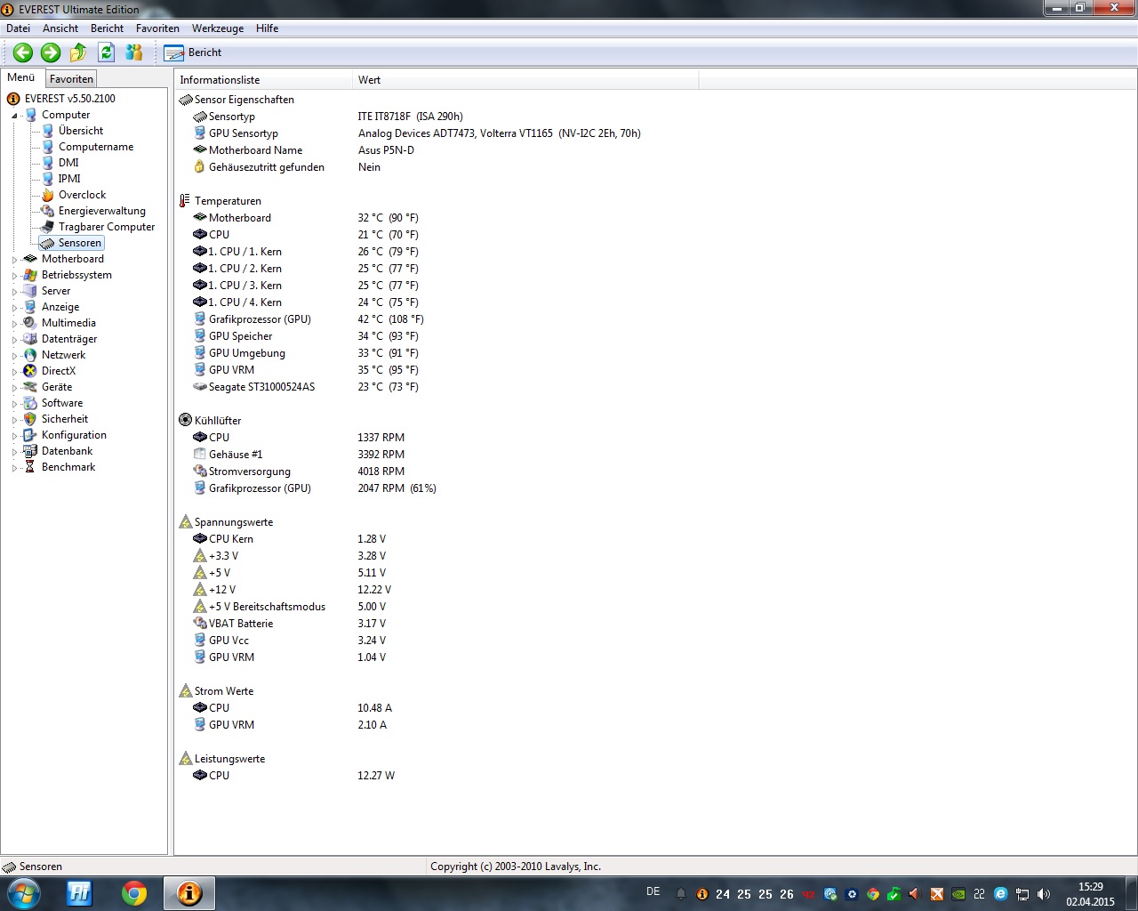Screen dimensions: 1138x911
Task: Click the Kühllüfter fan icon
Action: coord(185,420)
